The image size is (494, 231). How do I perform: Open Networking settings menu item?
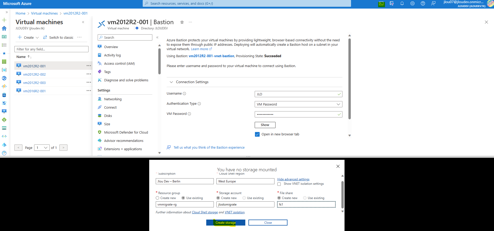tap(113, 99)
